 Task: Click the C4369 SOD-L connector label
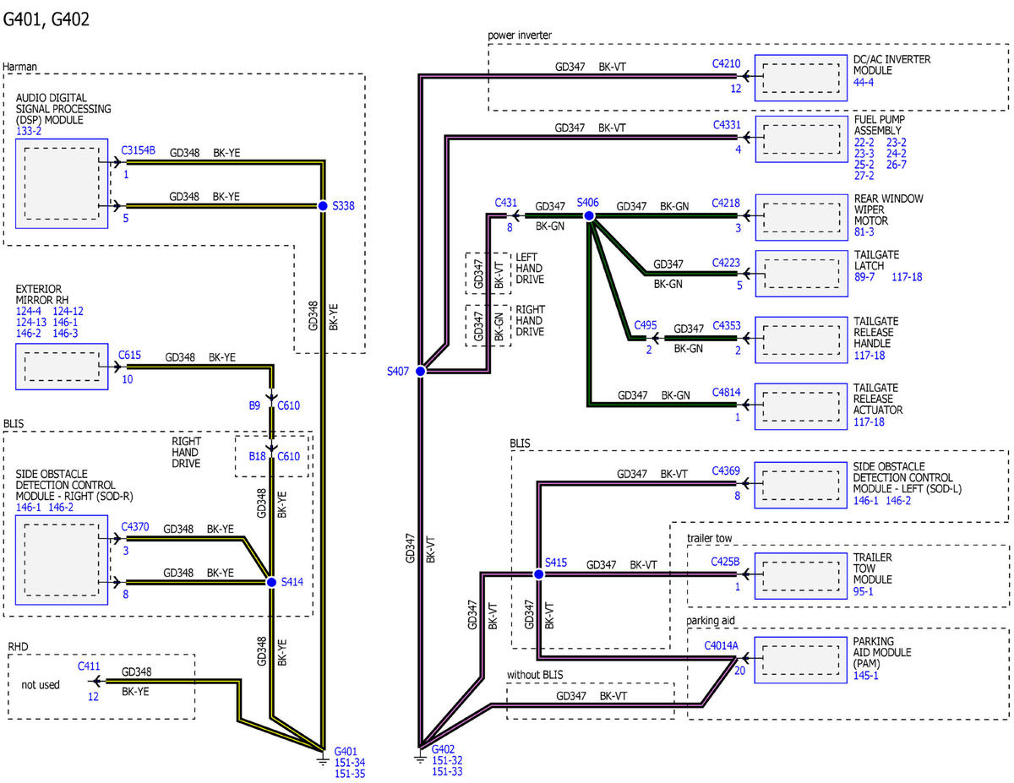point(727,470)
